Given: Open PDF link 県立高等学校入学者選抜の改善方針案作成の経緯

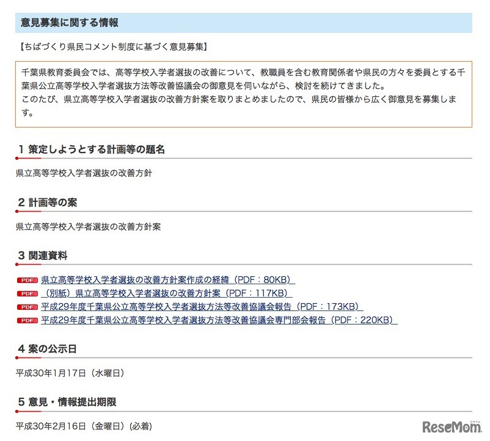Looking at the screenshot, I should 168,280.
